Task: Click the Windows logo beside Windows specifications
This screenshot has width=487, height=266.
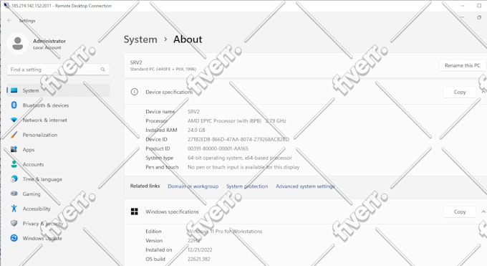Action: (135, 212)
